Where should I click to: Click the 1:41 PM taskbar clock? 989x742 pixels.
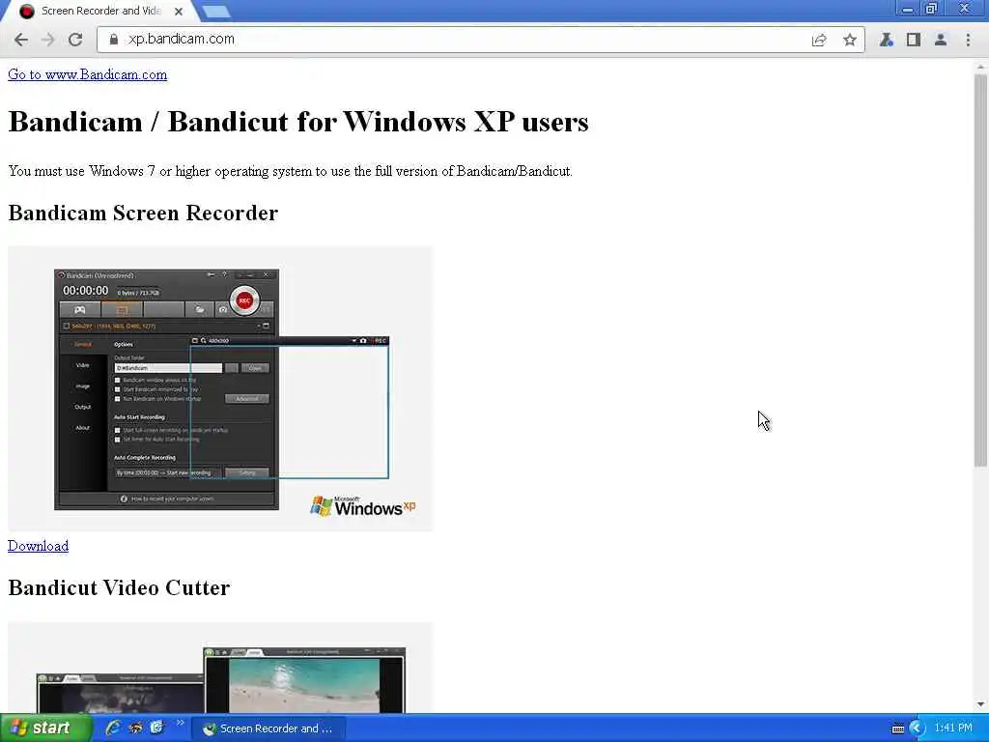click(953, 728)
